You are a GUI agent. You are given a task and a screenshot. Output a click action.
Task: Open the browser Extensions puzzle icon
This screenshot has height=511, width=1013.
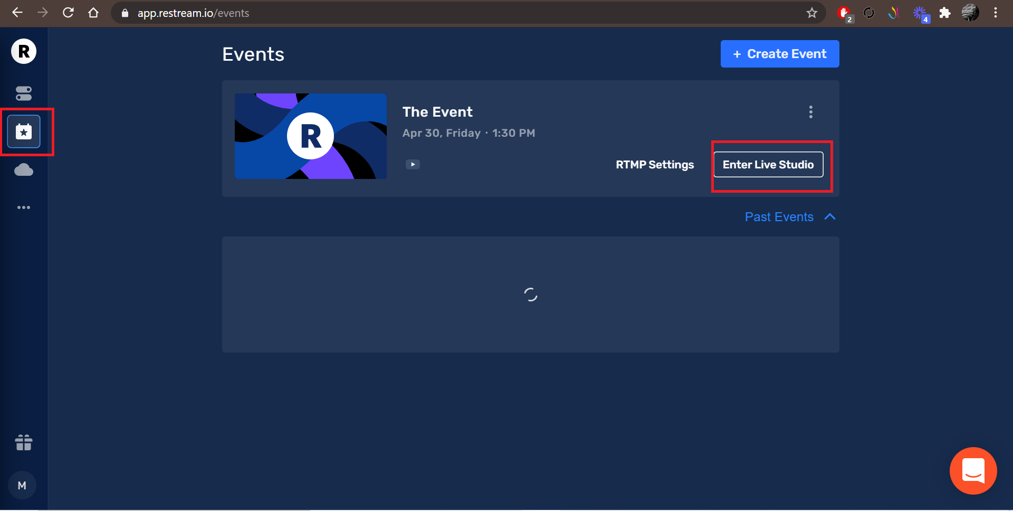pos(945,13)
